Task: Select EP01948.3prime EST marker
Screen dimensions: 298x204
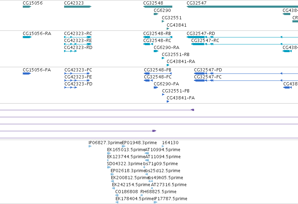Action: click(124, 146)
